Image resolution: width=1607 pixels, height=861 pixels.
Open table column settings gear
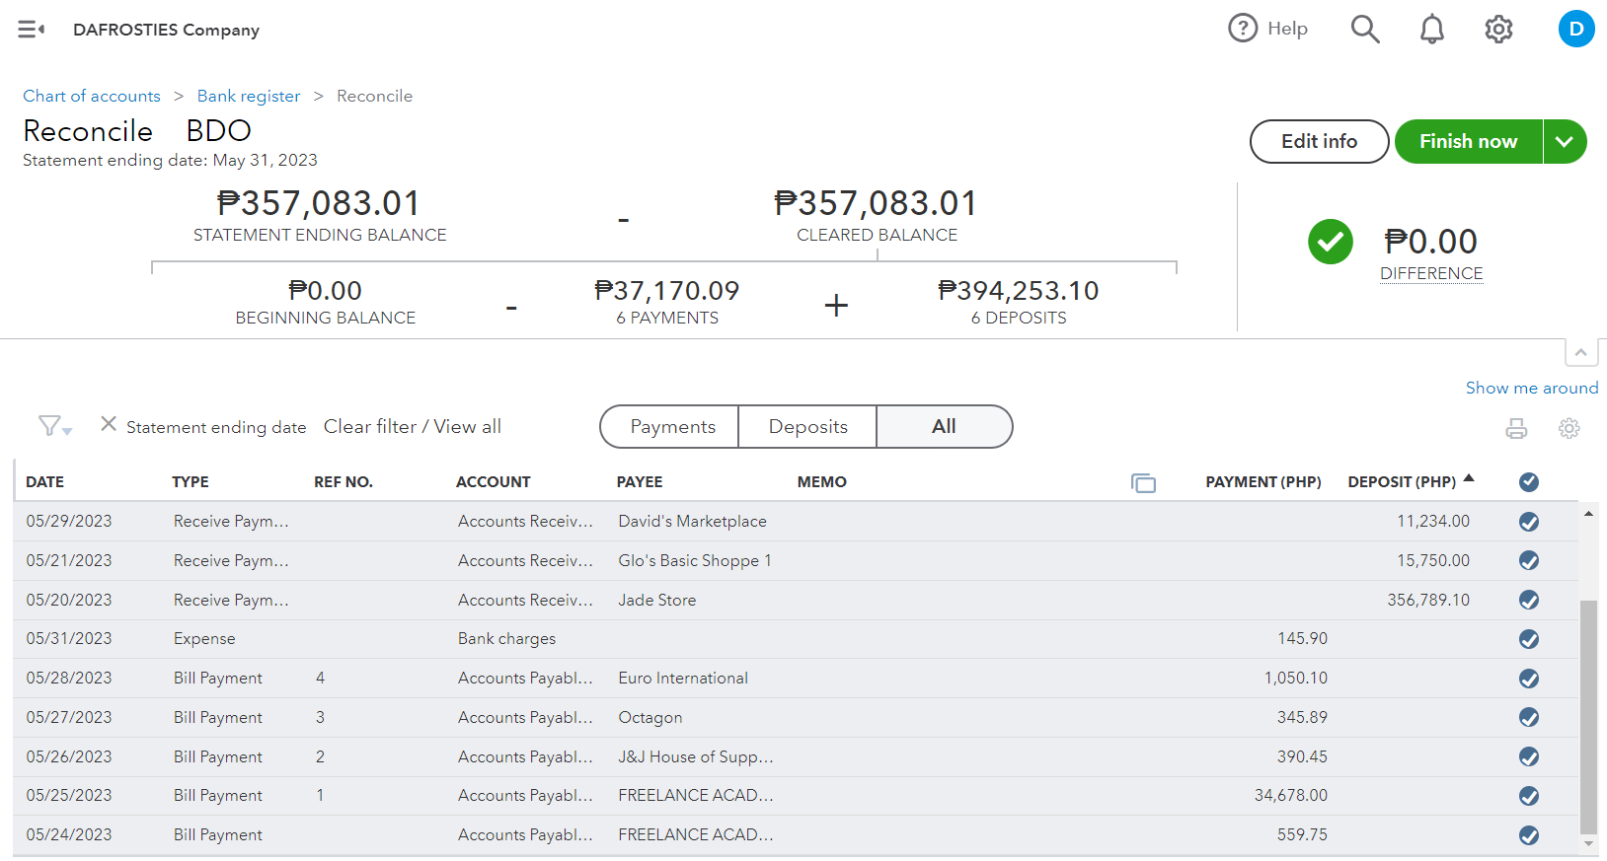click(1569, 428)
